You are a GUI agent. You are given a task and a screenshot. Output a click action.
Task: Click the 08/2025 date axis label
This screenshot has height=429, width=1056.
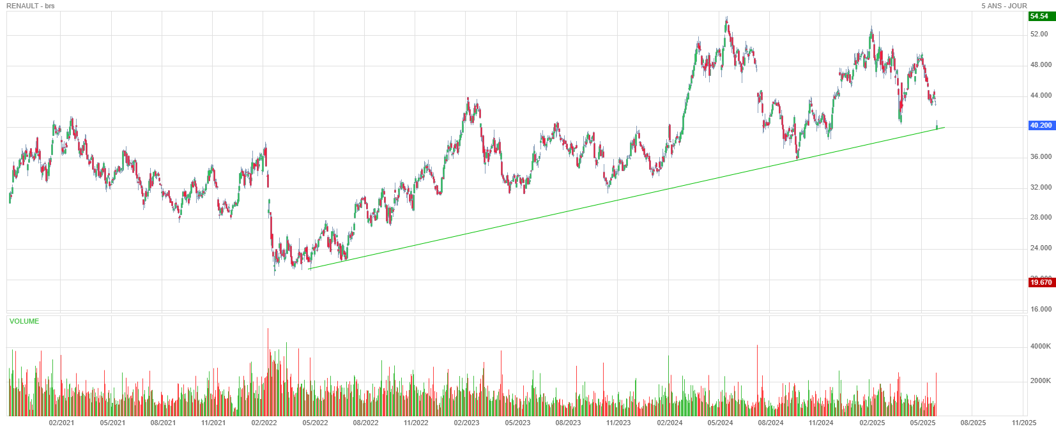pyautogui.click(x=973, y=423)
